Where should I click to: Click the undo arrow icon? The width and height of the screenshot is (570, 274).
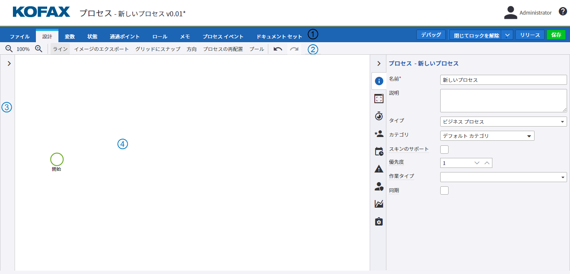[278, 49]
